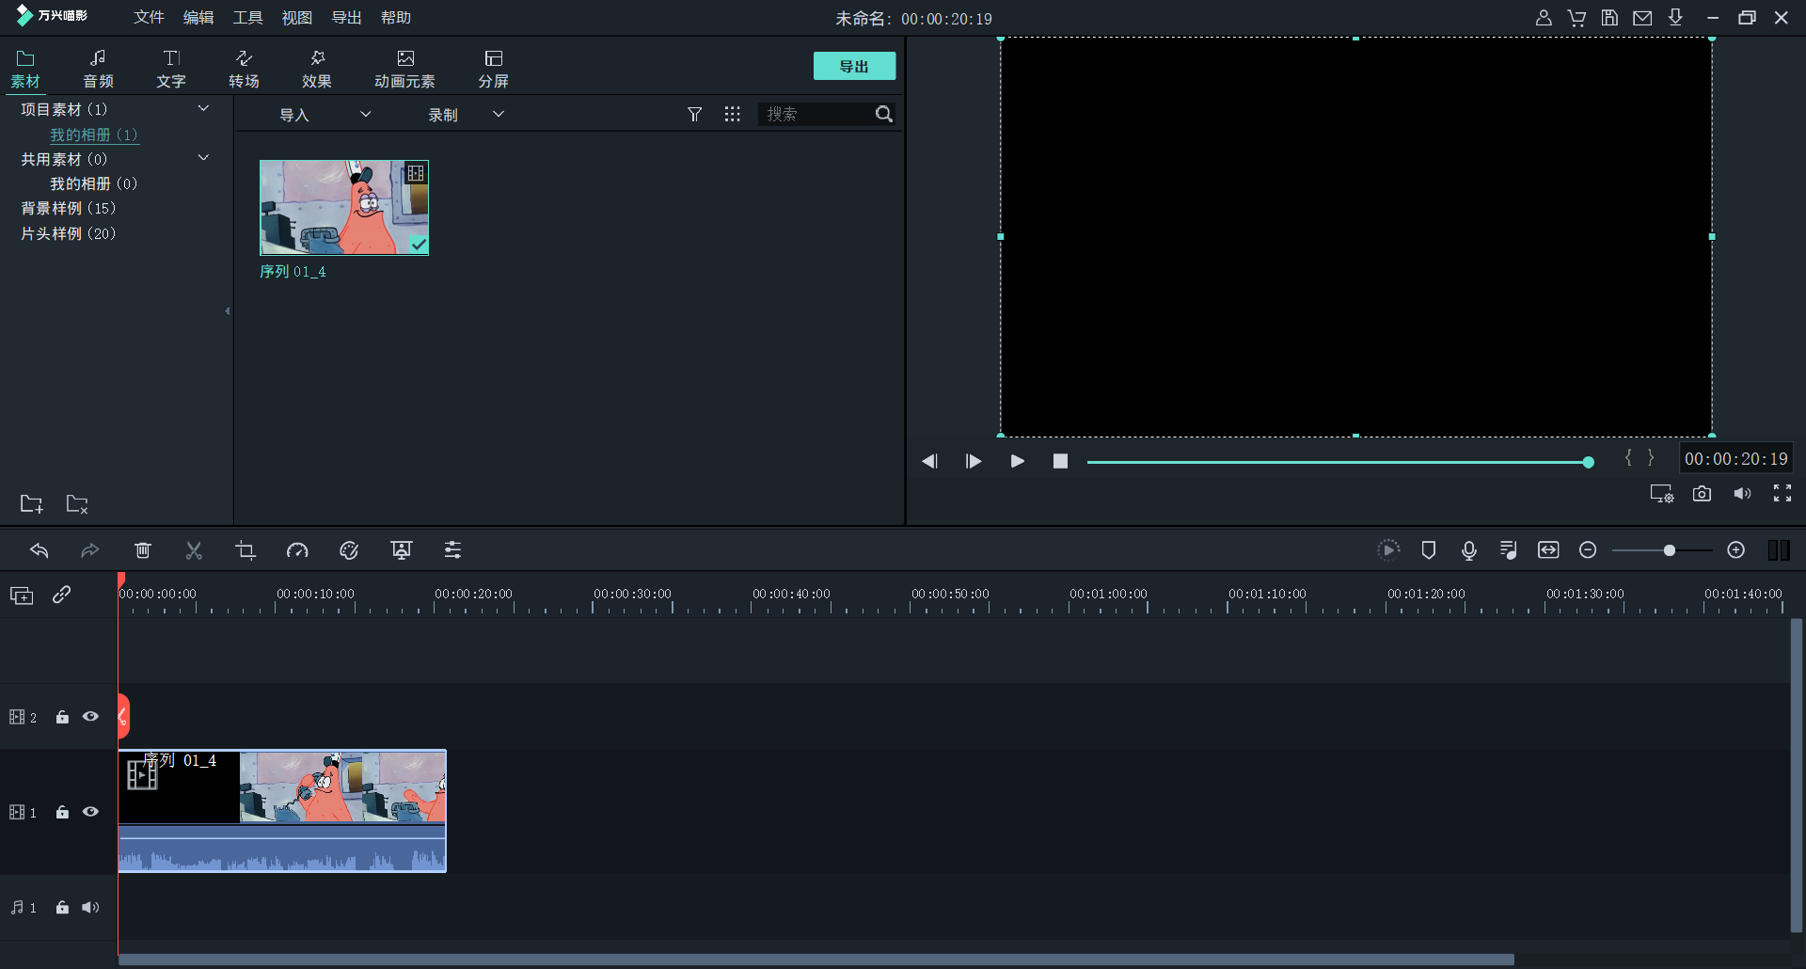Collapse the 项目素材 tree section
This screenshot has width=1806, height=969.
point(203,109)
